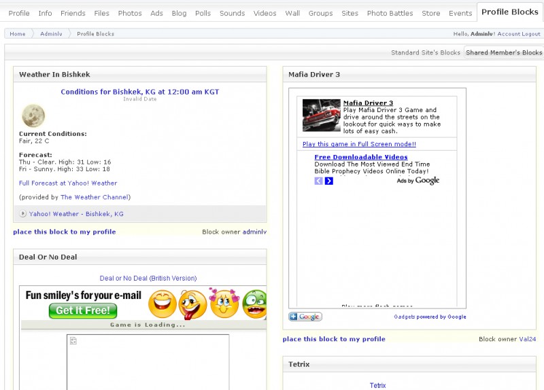Open the Free Downloadable Videos ad
The width and height of the screenshot is (544, 390).
click(x=361, y=157)
